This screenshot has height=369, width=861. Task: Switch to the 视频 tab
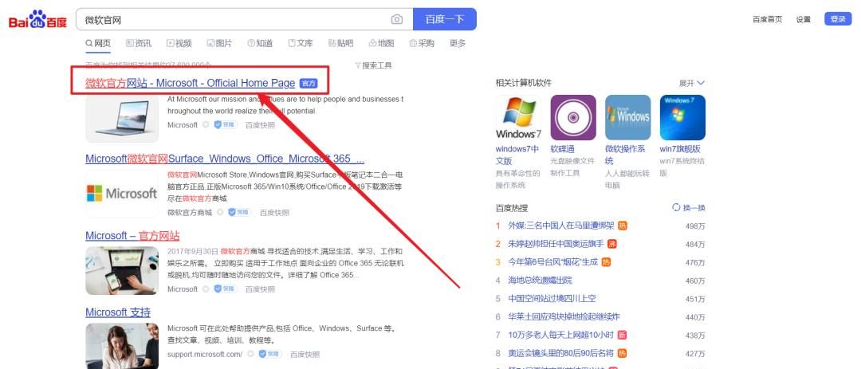tap(179, 43)
